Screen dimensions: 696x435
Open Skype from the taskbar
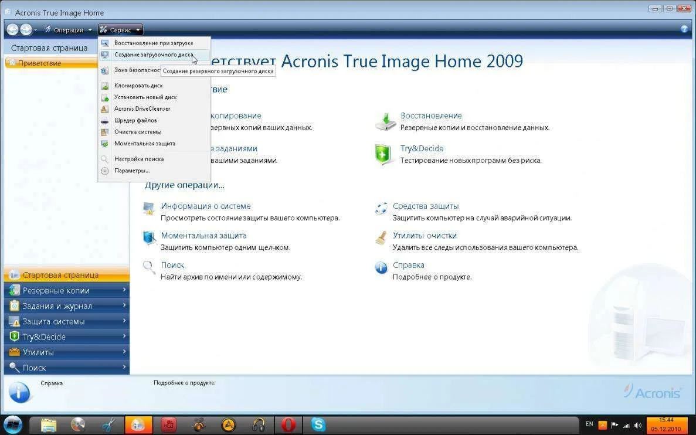click(318, 425)
